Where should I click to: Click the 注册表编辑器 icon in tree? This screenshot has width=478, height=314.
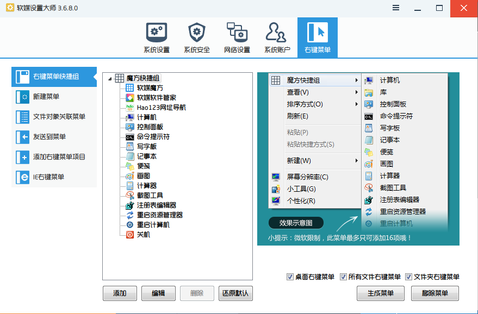129,205
